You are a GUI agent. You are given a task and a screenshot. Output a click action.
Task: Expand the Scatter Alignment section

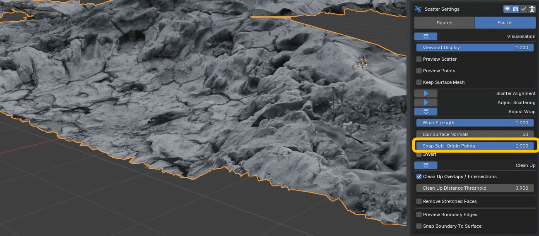tap(426, 93)
